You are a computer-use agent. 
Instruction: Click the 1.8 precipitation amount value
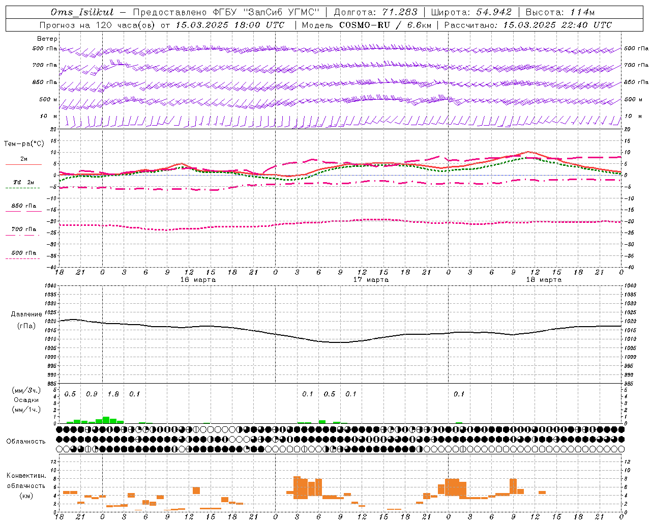(x=113, y=394)
